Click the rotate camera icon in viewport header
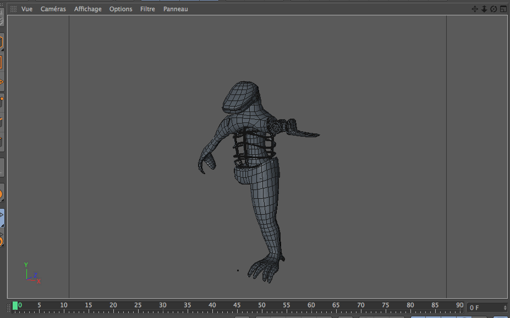510x318 pixels. coord(493,9)
